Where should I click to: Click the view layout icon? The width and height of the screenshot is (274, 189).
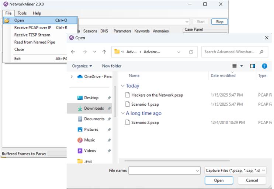234,66
